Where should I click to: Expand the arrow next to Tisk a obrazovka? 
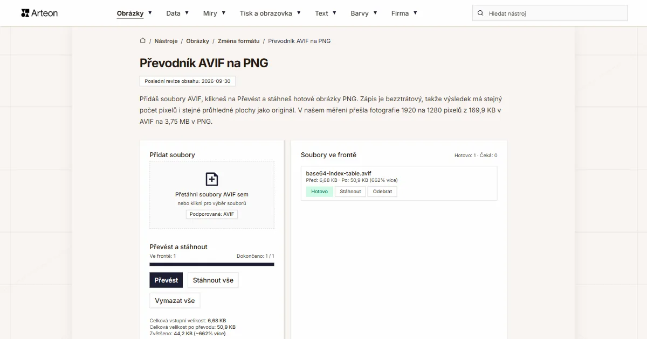pos(299,13)
